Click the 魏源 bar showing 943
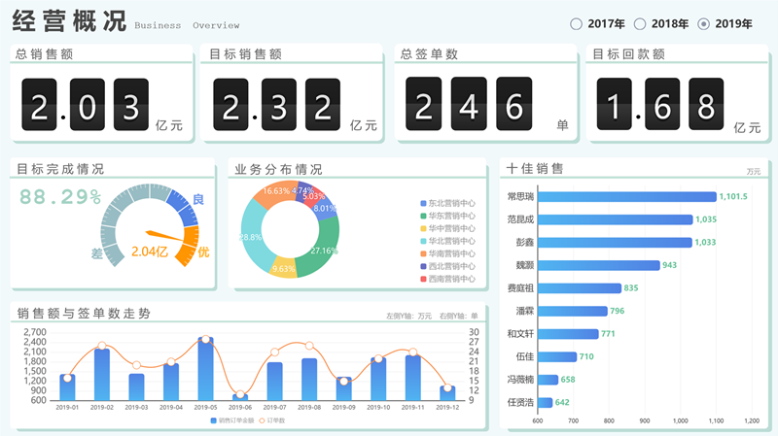The height and width of the screenshot is (436, 778). [598, 265]
